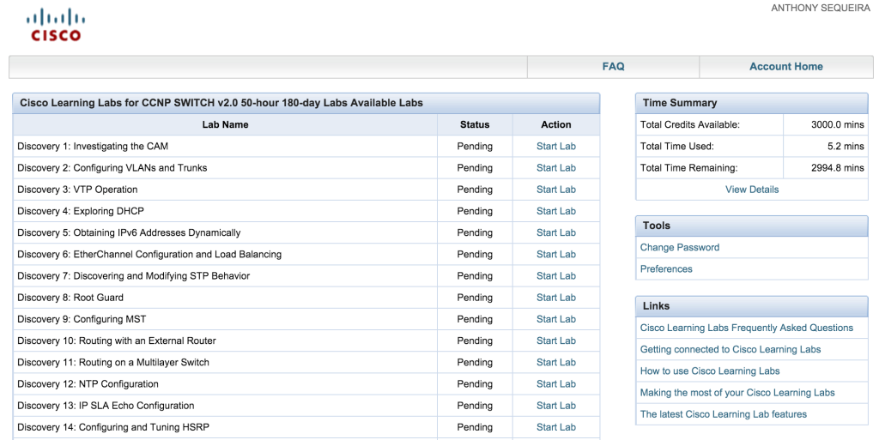Click the 5.2 mins time used value
Screen dimensions: 879x440
(x=846, y=147)
